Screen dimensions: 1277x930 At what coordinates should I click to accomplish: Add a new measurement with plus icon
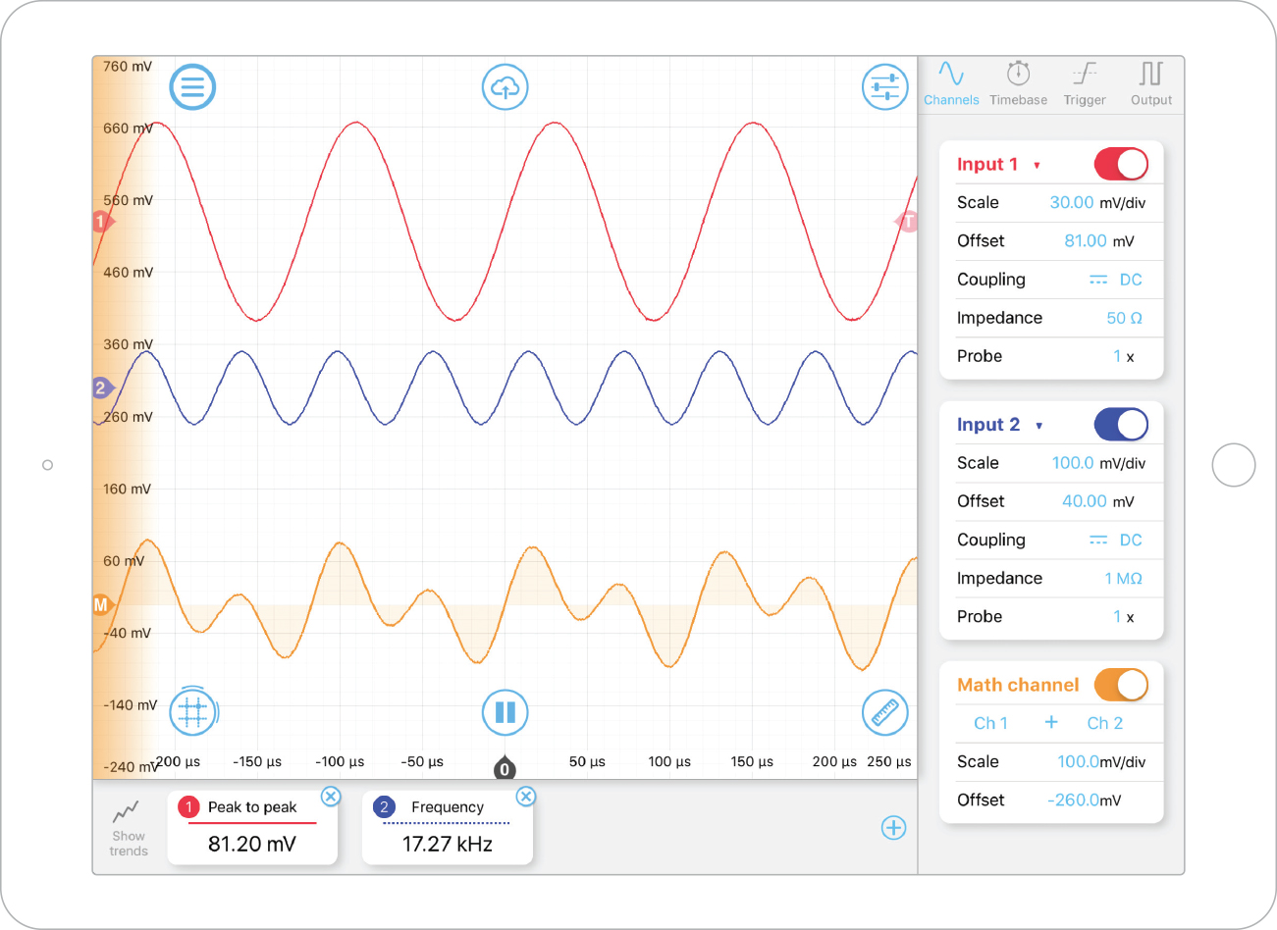coord(893,828)
